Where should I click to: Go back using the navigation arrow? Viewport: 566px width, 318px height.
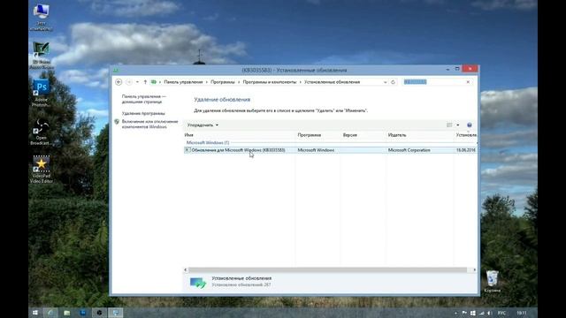tap(119, 82)
